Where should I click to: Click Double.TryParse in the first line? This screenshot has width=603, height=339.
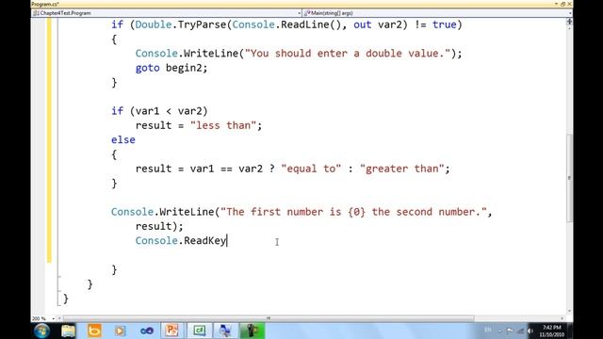point(180,25)
